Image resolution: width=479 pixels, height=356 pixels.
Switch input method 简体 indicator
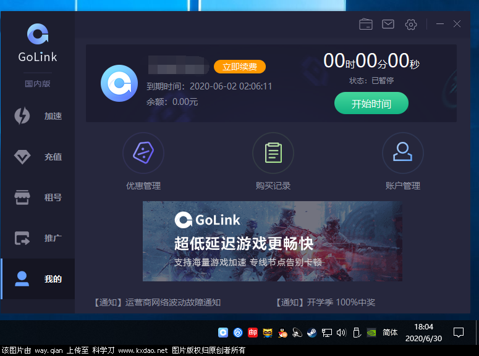click(x=390, y=332)
